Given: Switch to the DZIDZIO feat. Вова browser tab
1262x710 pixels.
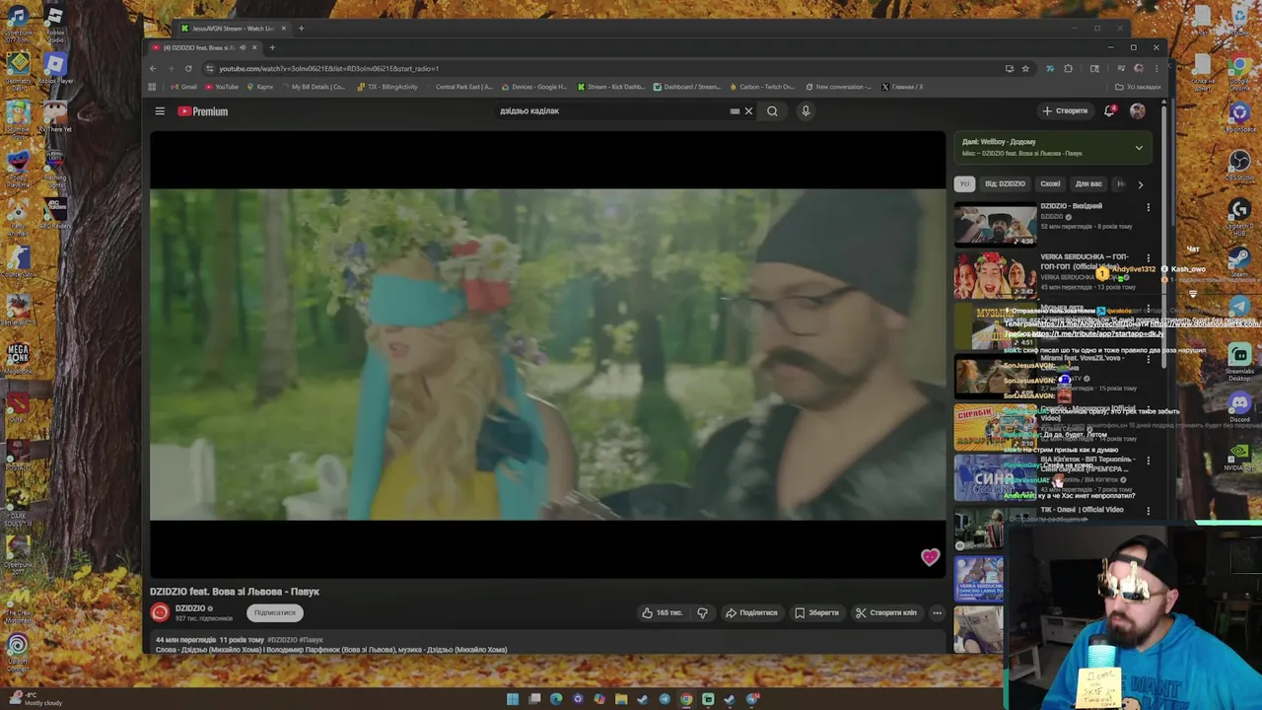Looking at the screenshot, I should [x=201, y=47].
